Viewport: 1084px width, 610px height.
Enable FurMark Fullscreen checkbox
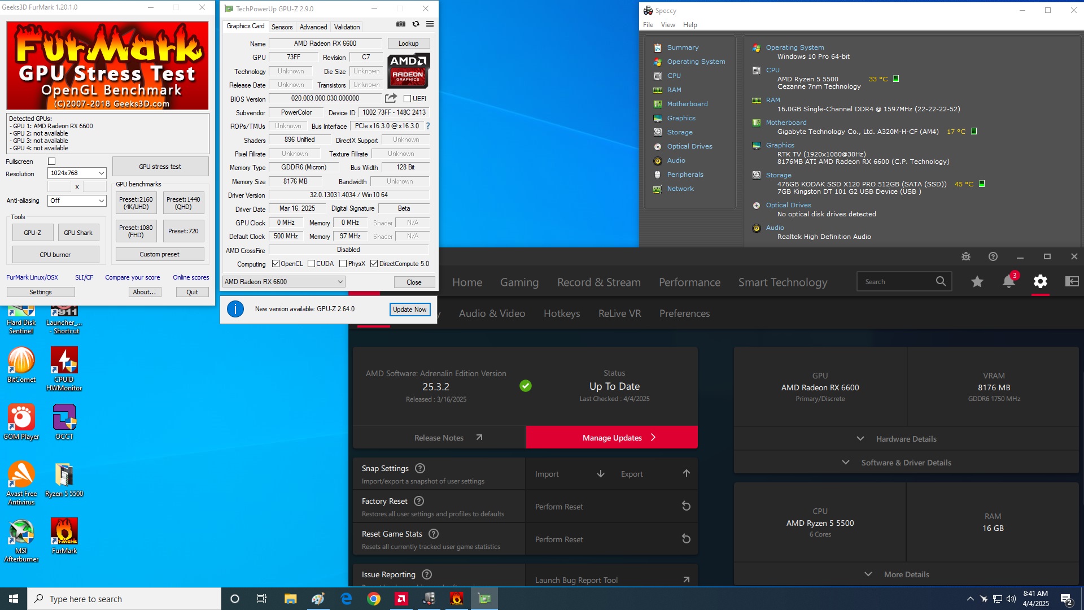(x=51, y=162)
